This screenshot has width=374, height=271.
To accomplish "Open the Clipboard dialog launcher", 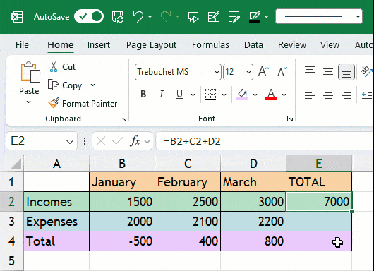I will 123,119.
